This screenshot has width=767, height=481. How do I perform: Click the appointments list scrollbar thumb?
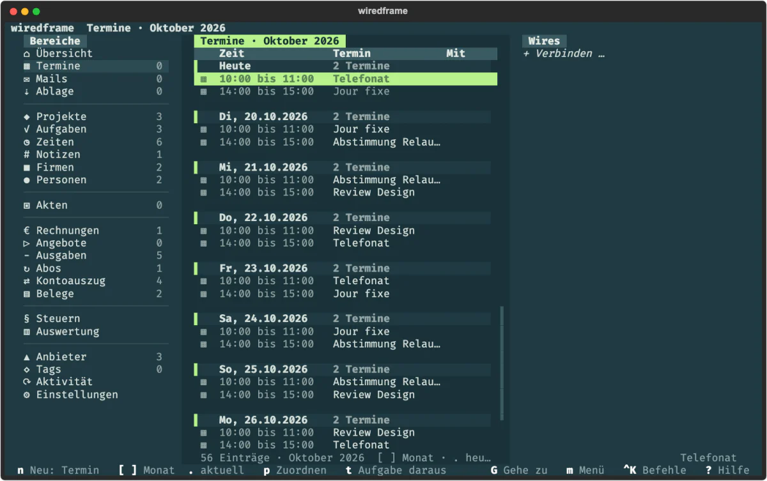coord(502,362)
